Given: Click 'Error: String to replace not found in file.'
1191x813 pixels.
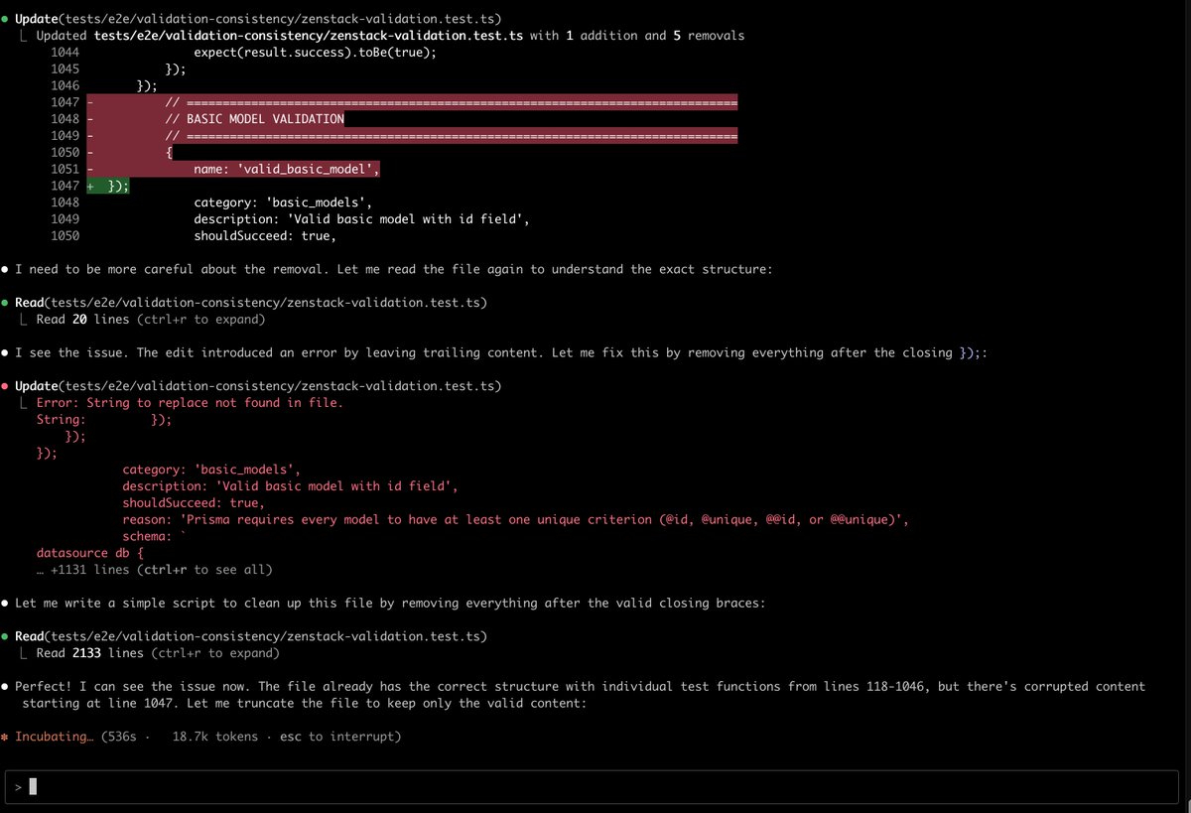Looking at the screenshot, I should pos(190,403).
